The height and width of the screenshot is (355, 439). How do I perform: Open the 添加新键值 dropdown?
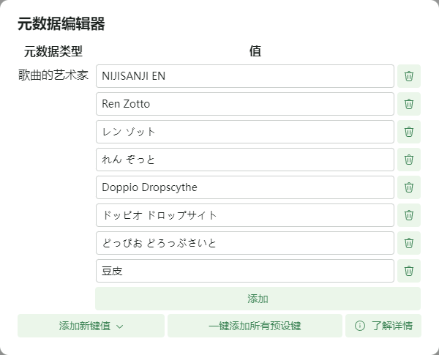[x=91, y=326]
